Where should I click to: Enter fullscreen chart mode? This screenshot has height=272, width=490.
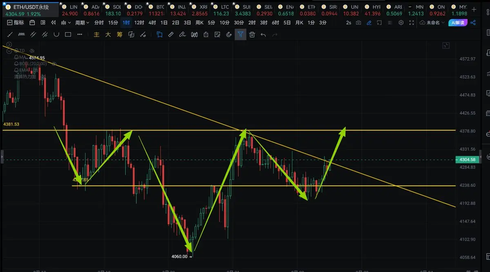(412, 23)
